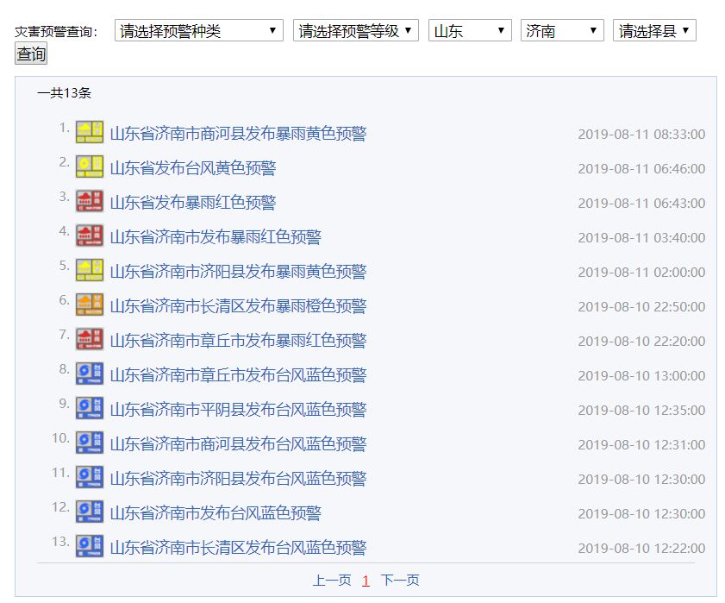Open 山东省济南市发布暴雨红色预警 link
The image size is (725, 603).
tap(216, 237)
